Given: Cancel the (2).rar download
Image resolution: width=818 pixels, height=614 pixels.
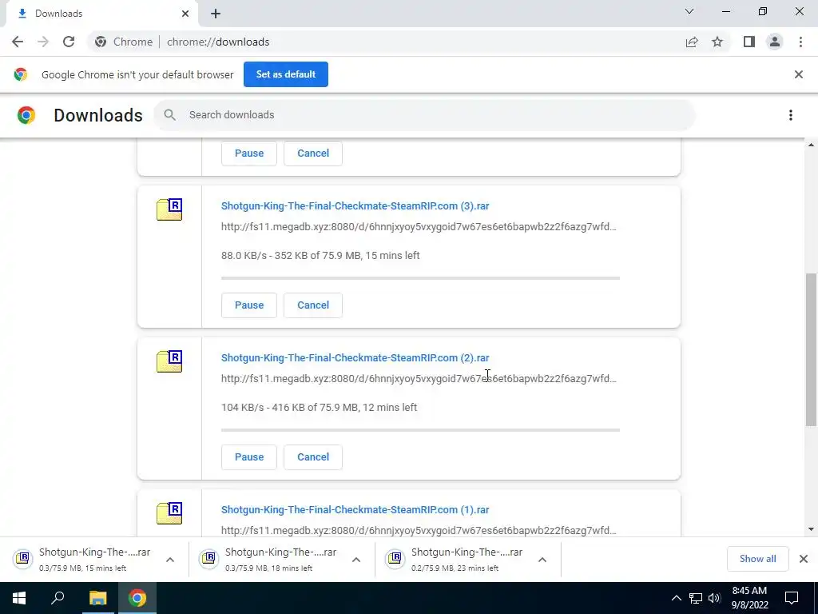Looking at the screenshot, I should pos(313,457).
